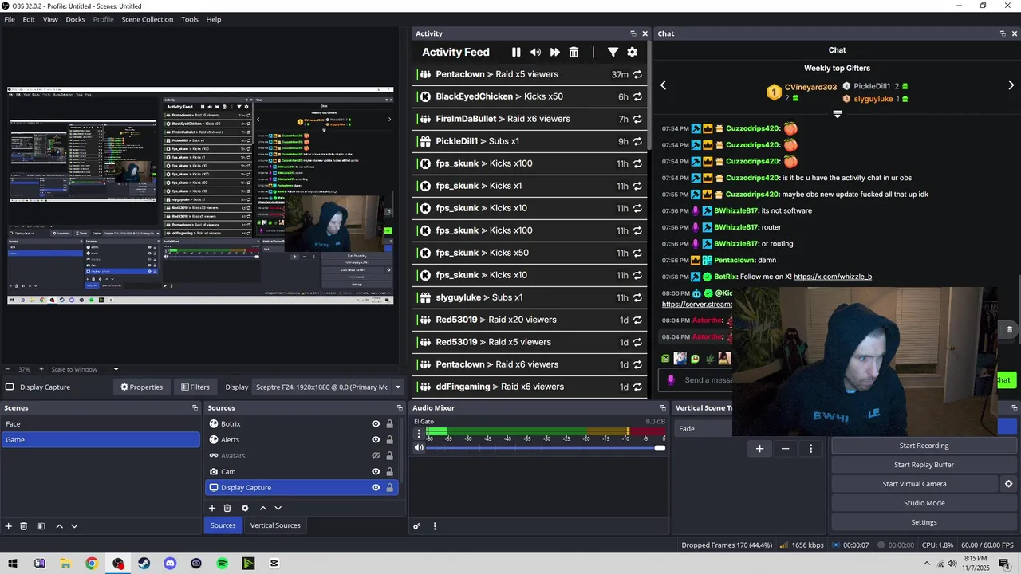Replay ddFingaming Raid x6 viewers alert
This screenshot has width=1021, height=574.
point(637,387)
